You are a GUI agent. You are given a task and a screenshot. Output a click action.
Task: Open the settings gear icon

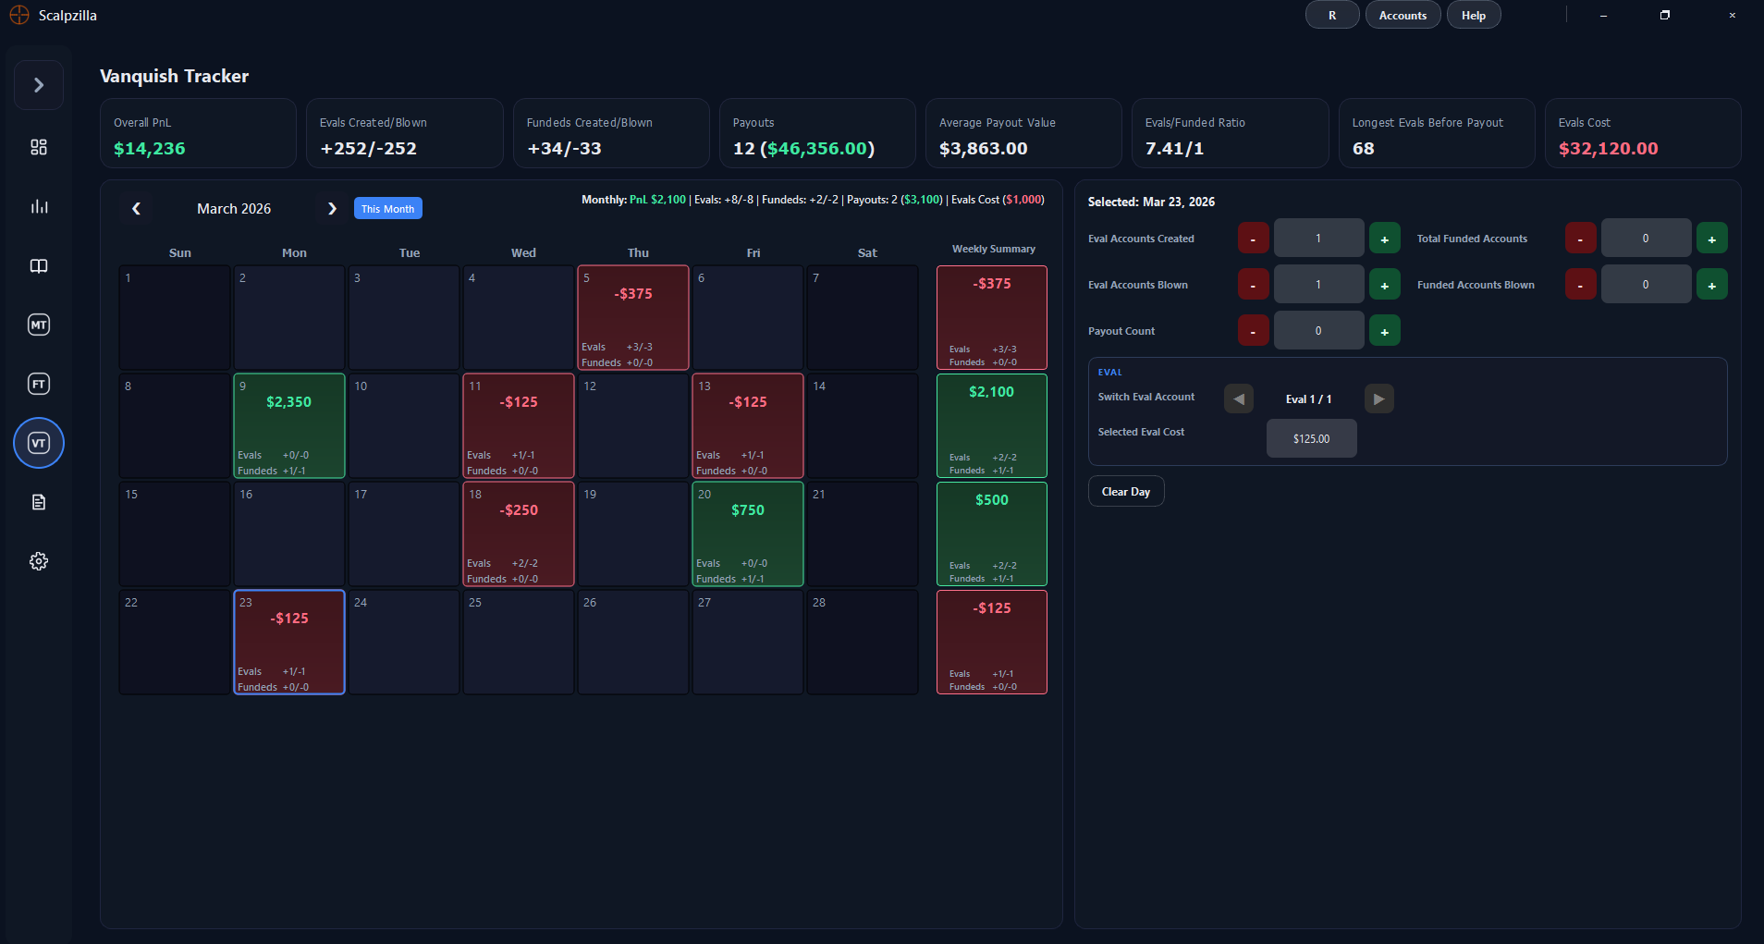39,561
